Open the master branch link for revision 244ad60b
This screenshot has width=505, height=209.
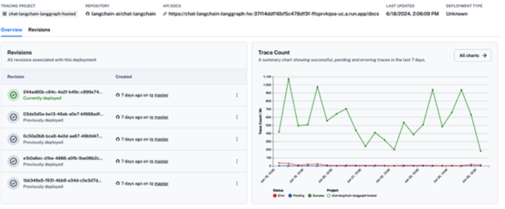pos(161,95)
